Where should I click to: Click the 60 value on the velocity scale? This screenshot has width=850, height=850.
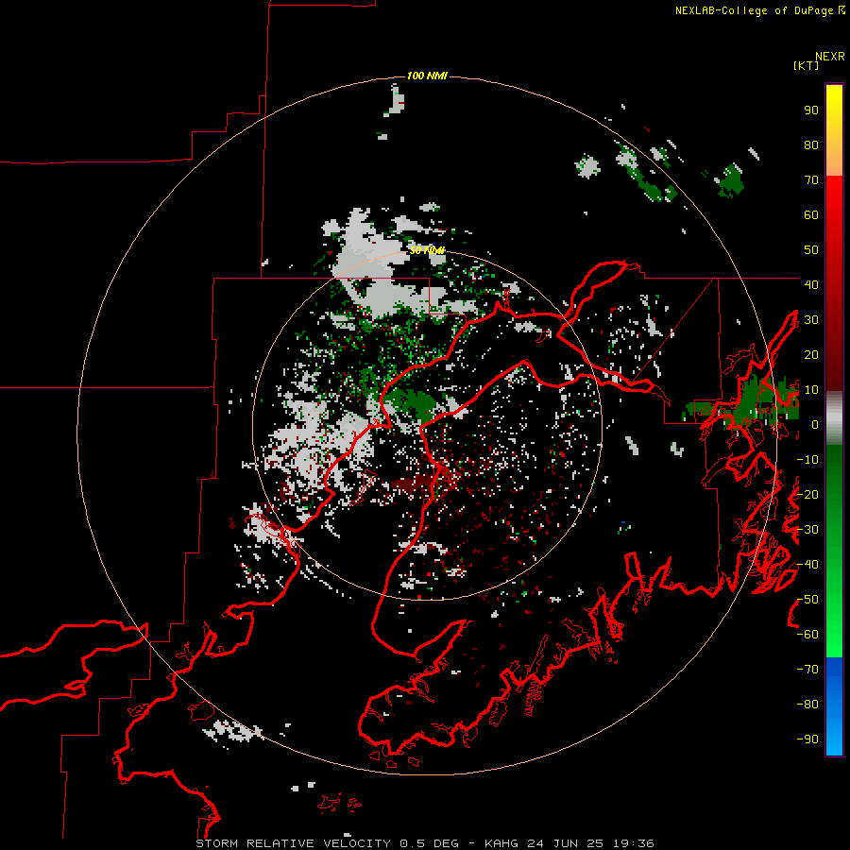(811, 214)
